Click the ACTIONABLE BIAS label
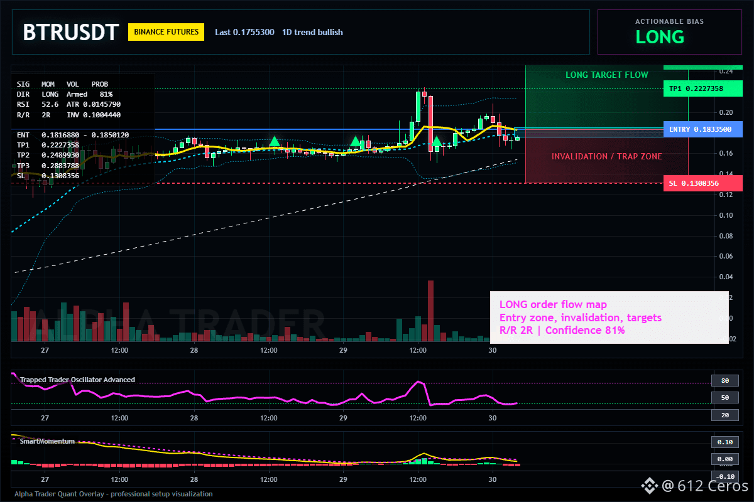Image resolution: width=754 pixels, height=502 pixels. [669, 21]
